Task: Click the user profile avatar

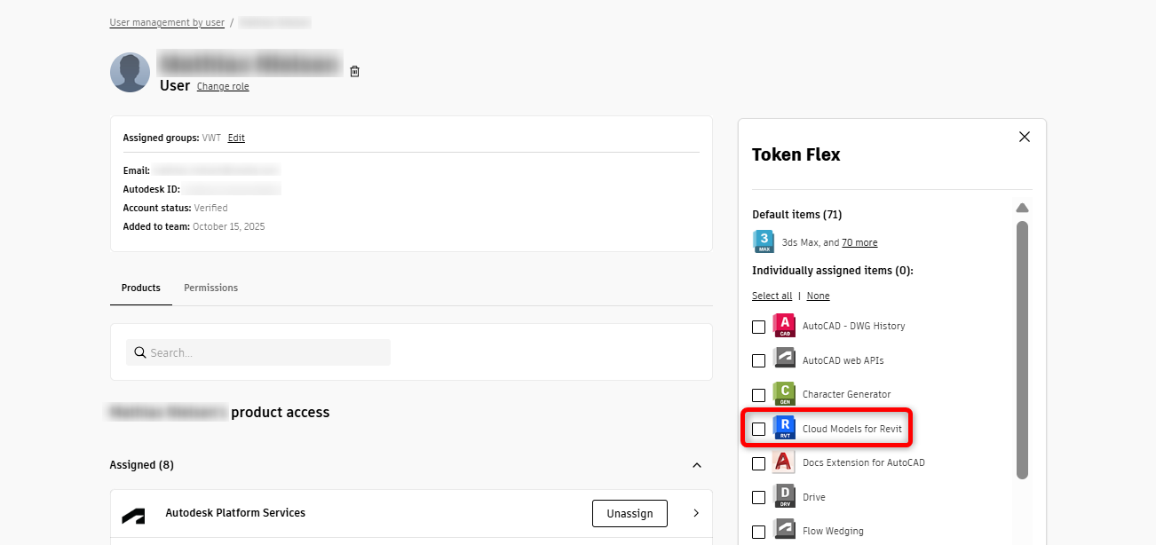Action: 130,72
